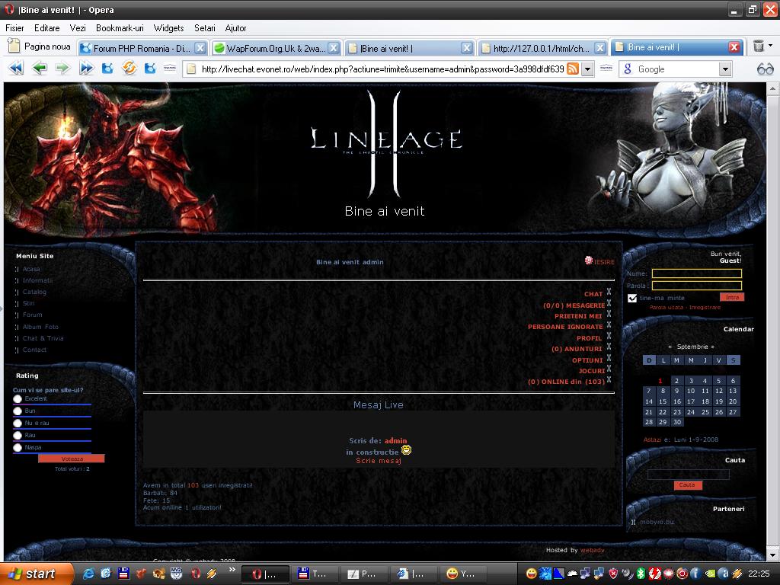Viewport: 780px width, 585px height.
Task: Click the Rewind navigation icon
Action: (15, 69)
